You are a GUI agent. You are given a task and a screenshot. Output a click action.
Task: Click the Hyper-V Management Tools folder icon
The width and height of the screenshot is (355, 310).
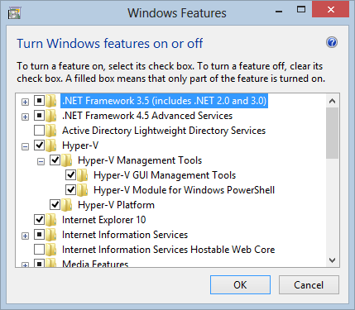click(x=67, y=160)
